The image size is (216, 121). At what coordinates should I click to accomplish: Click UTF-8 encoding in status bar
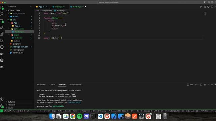pos(156,111)
